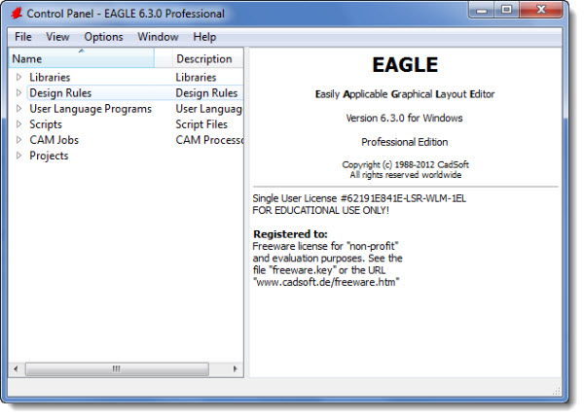Open the File menu

click(x=23, y=37)
